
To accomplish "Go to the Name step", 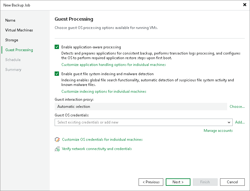I will 10,20.
